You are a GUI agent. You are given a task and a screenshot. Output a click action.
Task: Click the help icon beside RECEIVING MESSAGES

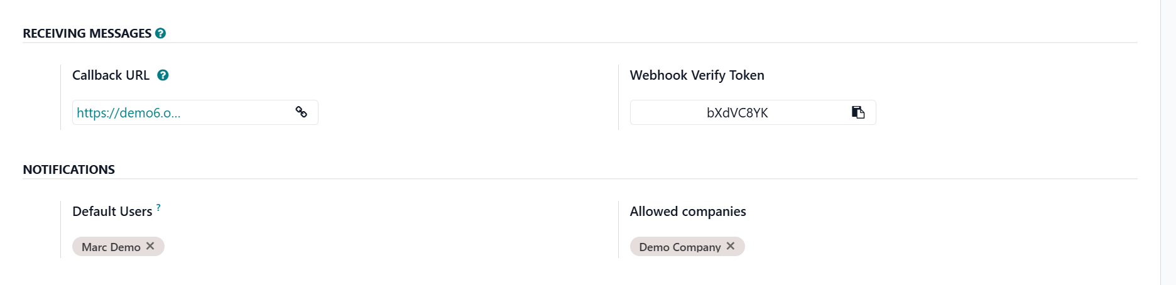tap(161, 33)
